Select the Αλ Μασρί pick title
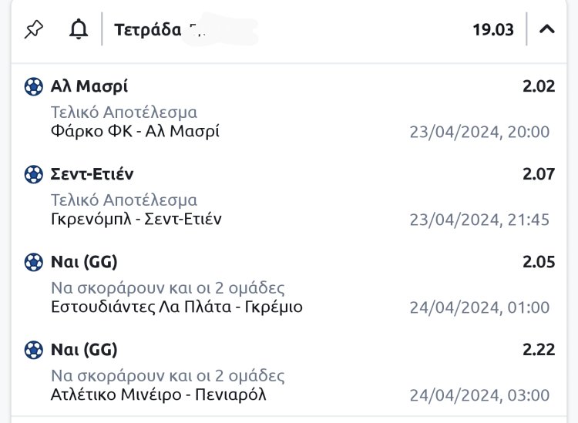This screenshot has width=578, height=423. (89, 87)
